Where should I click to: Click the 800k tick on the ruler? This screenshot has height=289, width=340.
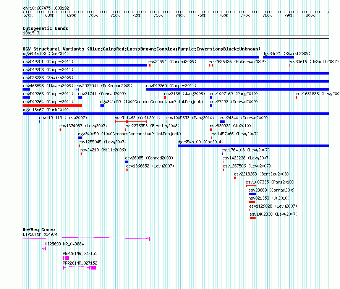pyautogui.click(x=310, y=15)
